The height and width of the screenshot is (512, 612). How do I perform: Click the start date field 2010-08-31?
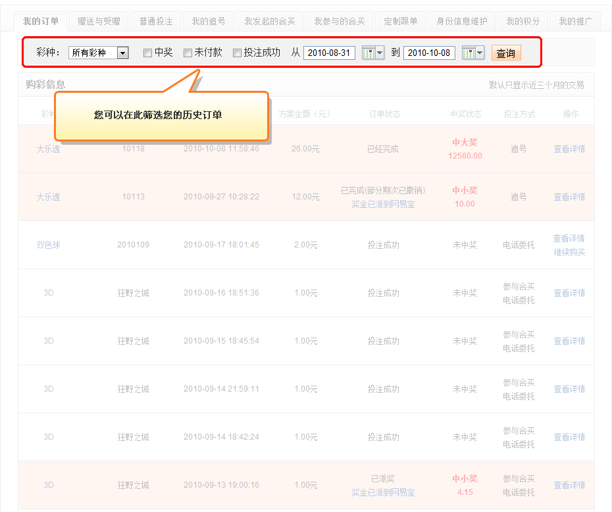pos(329,53)
